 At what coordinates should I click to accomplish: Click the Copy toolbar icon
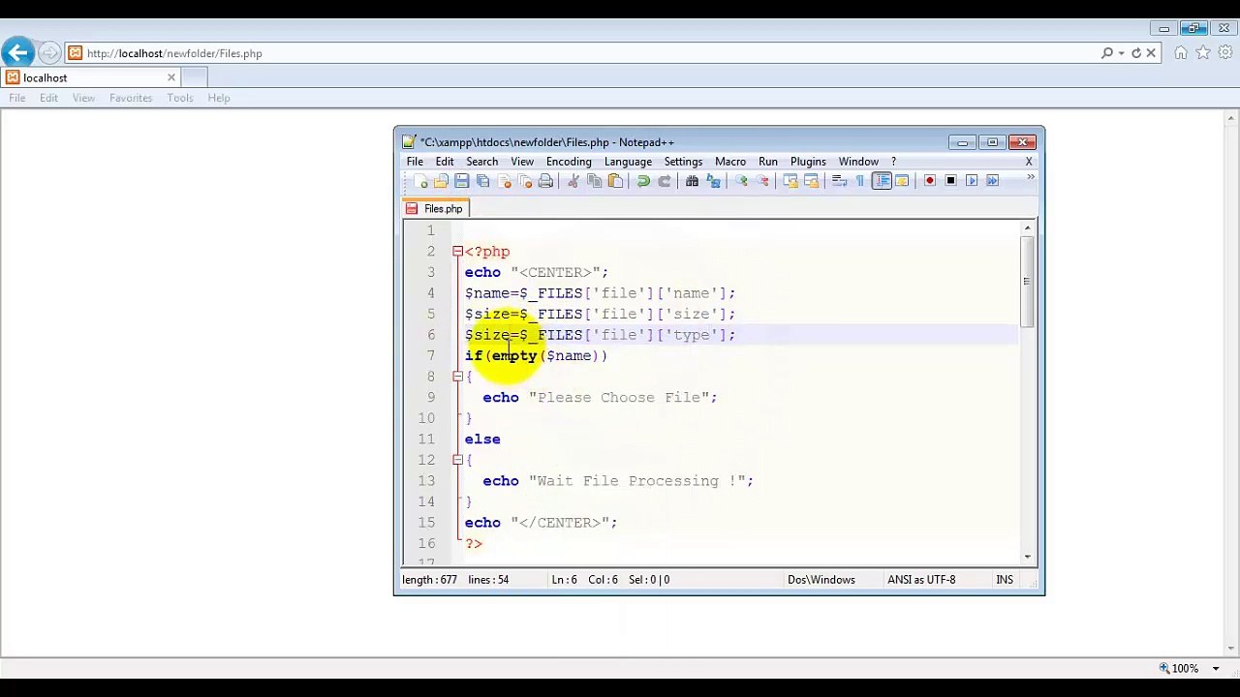594,181
